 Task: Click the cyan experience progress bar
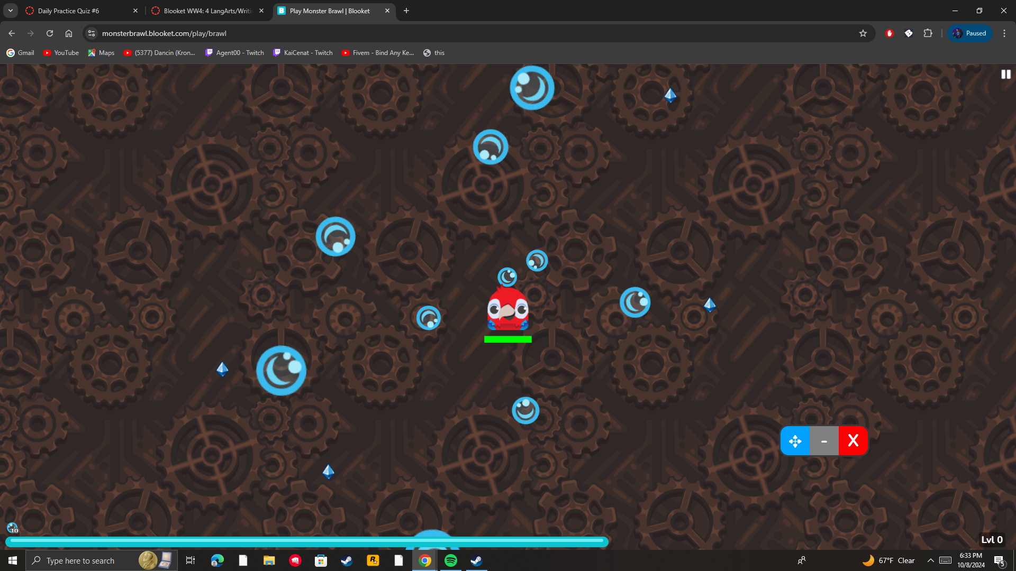tap(307, 541)
